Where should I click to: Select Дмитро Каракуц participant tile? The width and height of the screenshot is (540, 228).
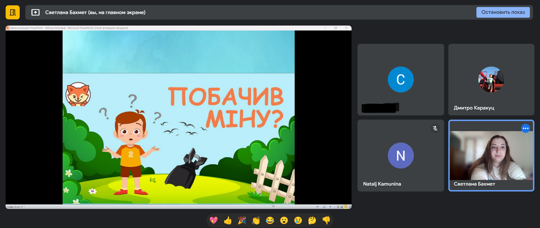pyautogui.click(x=491, y=79)
